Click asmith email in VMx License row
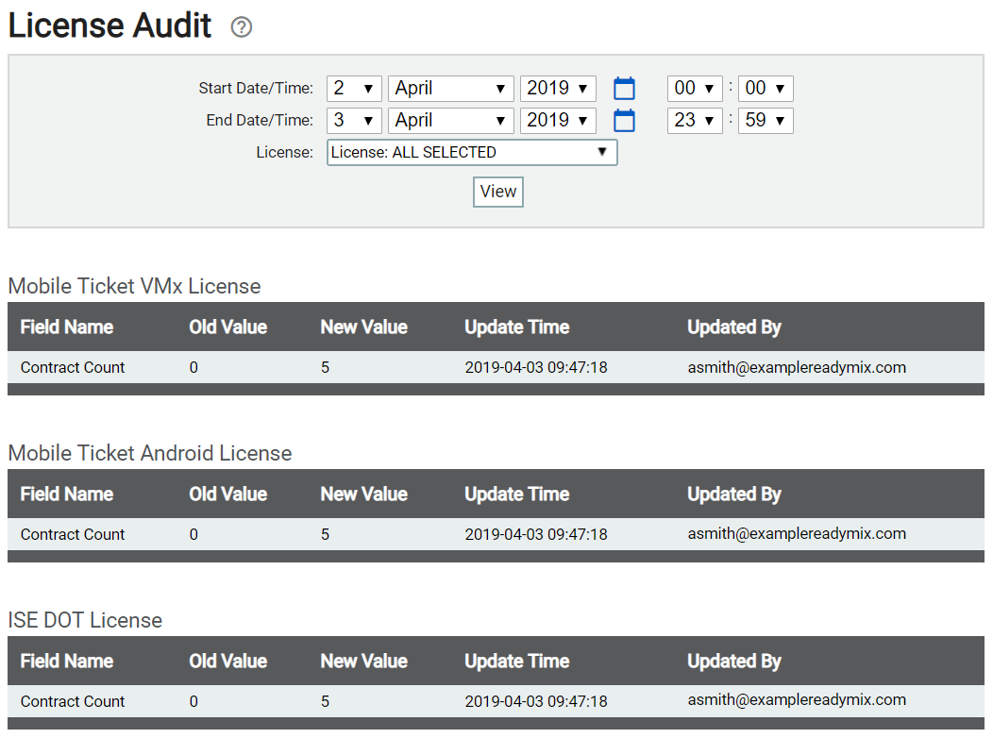Viewport: 993px width, 738px height. [797, 367]
